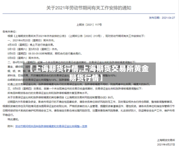Screen dimensions: 179x148
Task: Click the line 4月30日（星期五）晚上不进行夜盘交易
Action: 31,45
